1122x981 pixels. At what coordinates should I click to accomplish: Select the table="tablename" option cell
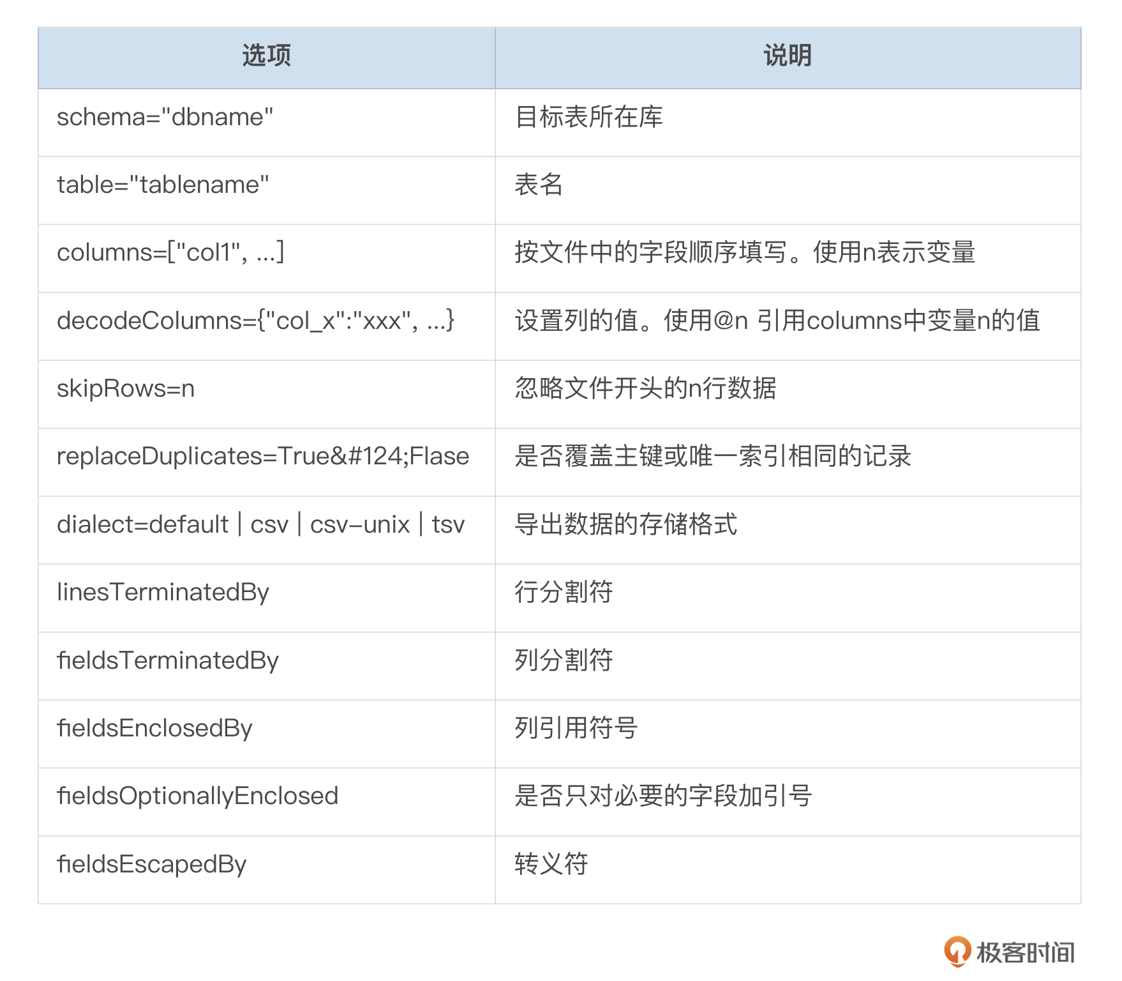(x=163, y=185)
